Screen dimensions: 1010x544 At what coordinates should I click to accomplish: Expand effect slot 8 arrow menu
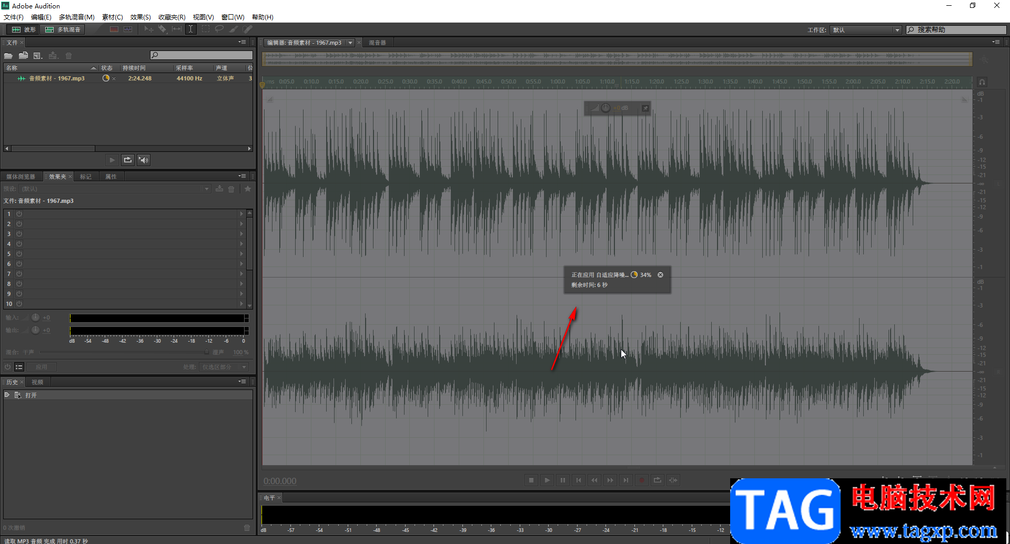click(241, 284)
